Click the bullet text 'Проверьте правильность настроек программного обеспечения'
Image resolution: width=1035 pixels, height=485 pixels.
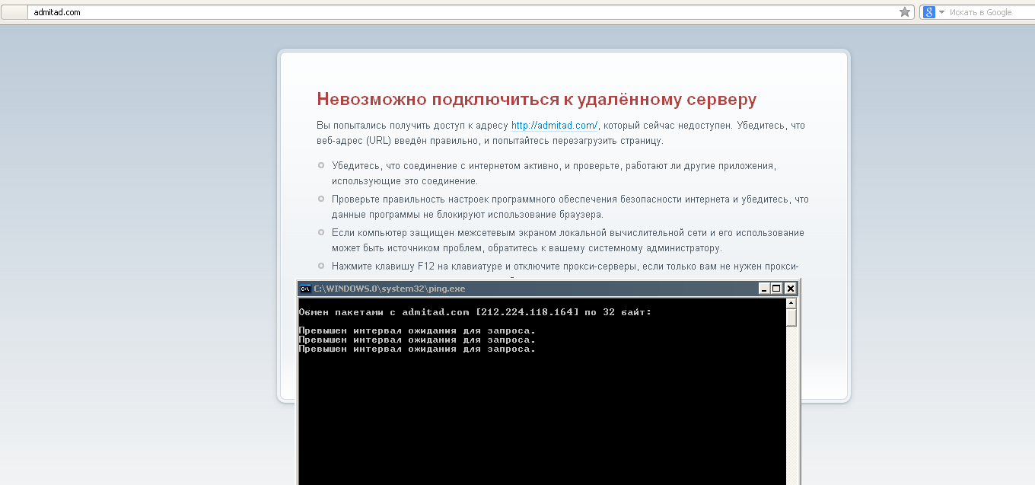pos(570,207)
